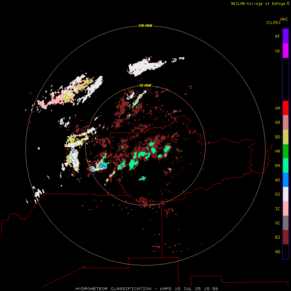Click the ND legend label

pos(277,252)
